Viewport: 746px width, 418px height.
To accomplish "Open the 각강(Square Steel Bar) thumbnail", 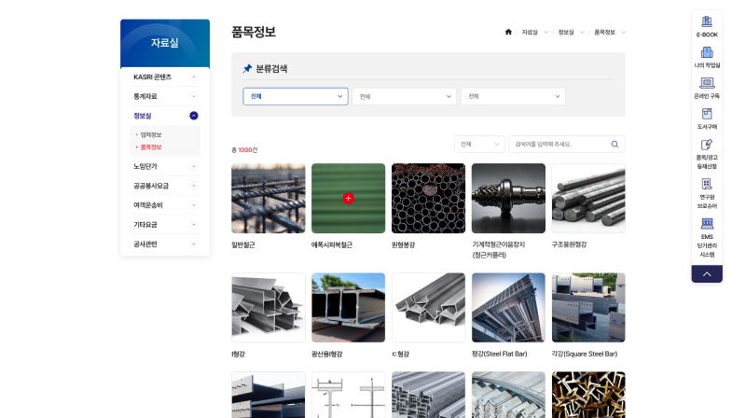I will (588, 308).
